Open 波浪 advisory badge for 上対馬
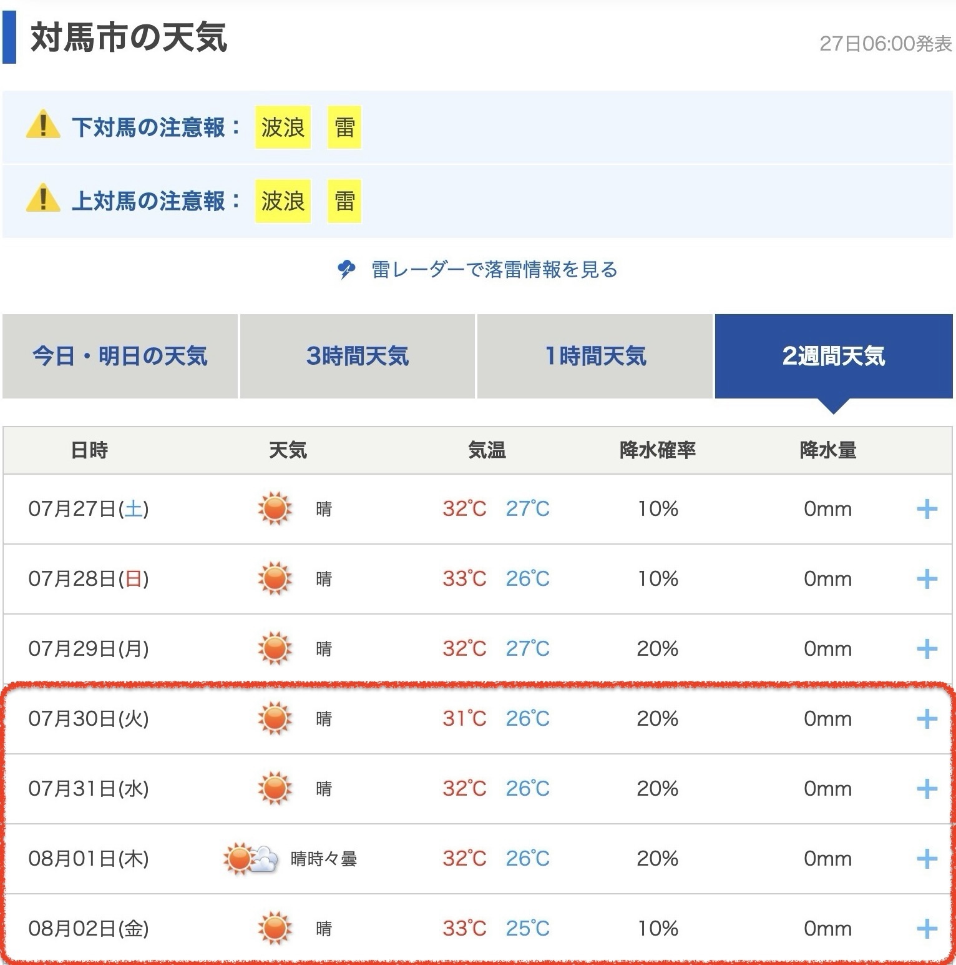Image resolution: width=956 pixels, height=965 pixels. (283, 201)
